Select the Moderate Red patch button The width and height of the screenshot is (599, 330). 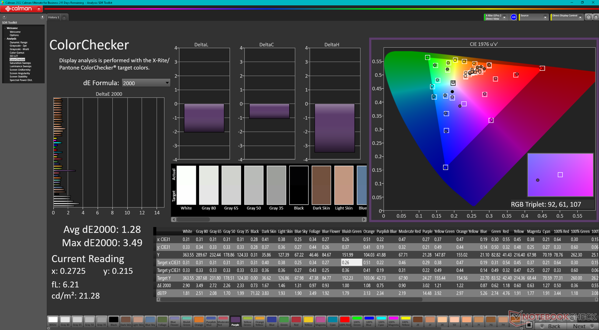point(223,321)
